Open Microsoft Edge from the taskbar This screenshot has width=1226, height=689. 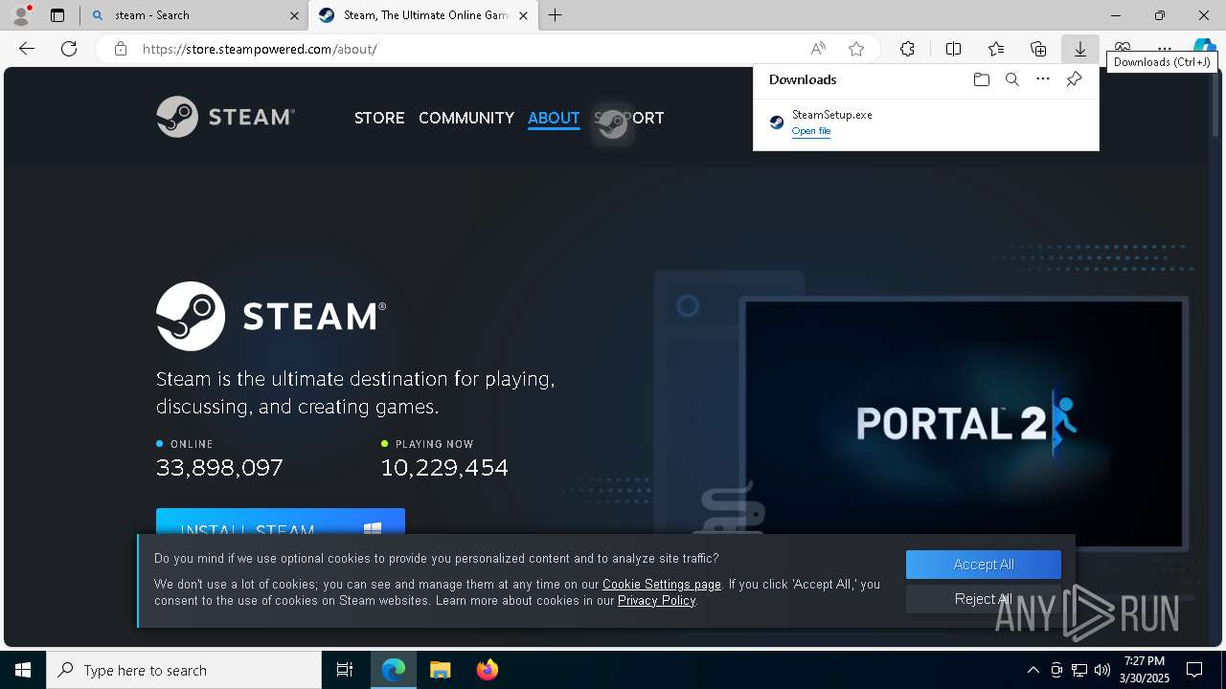tap(394, 670)
